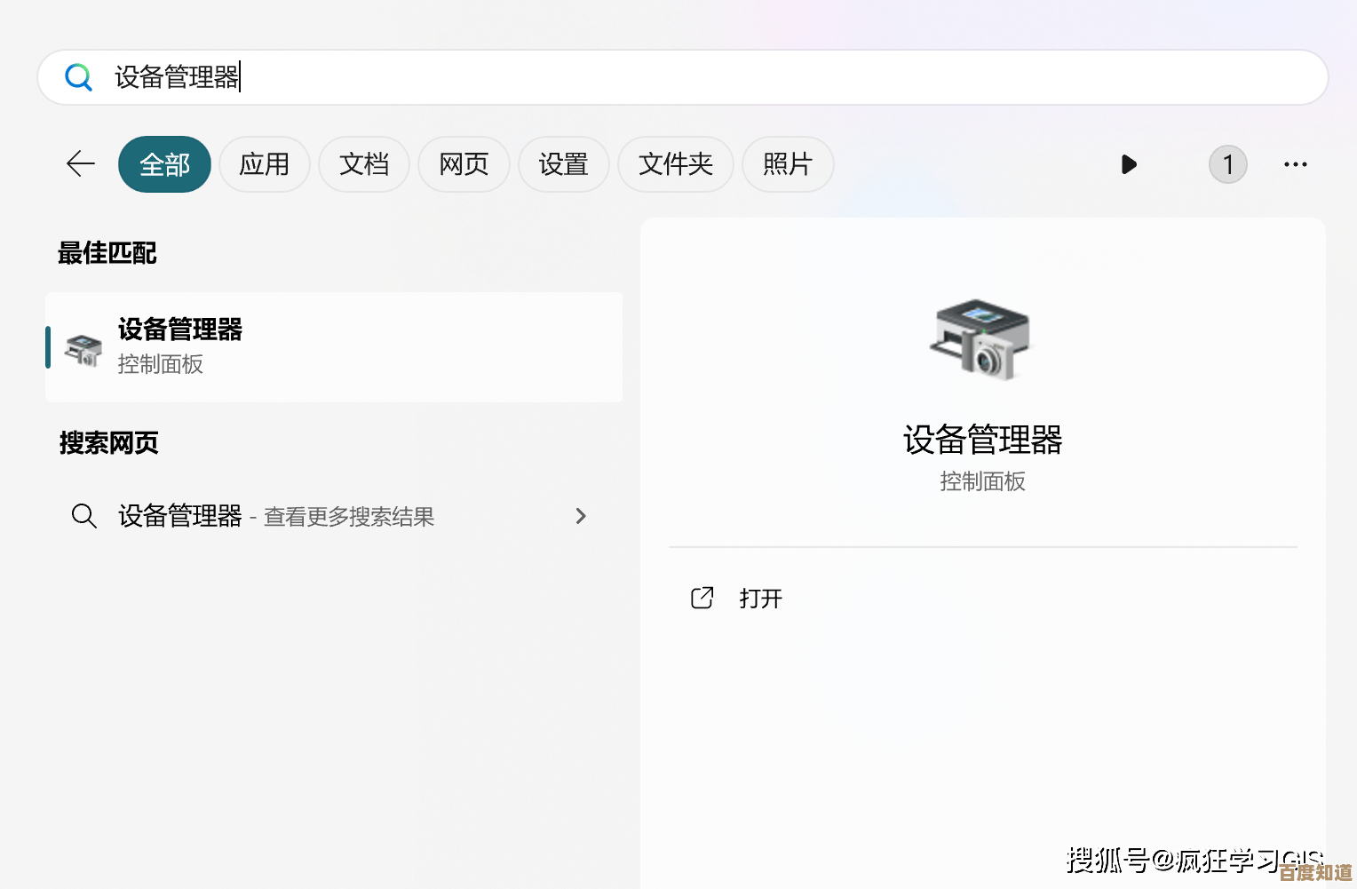This screenshot has height=889, width=1357.
Task: Select the 全部 filter tab
Action: pos(164,164)
